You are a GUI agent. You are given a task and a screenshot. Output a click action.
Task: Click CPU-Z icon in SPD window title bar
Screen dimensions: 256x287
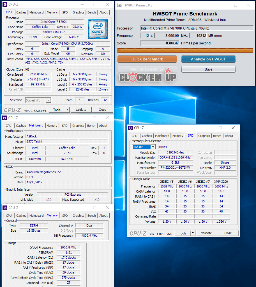point(130,128)
